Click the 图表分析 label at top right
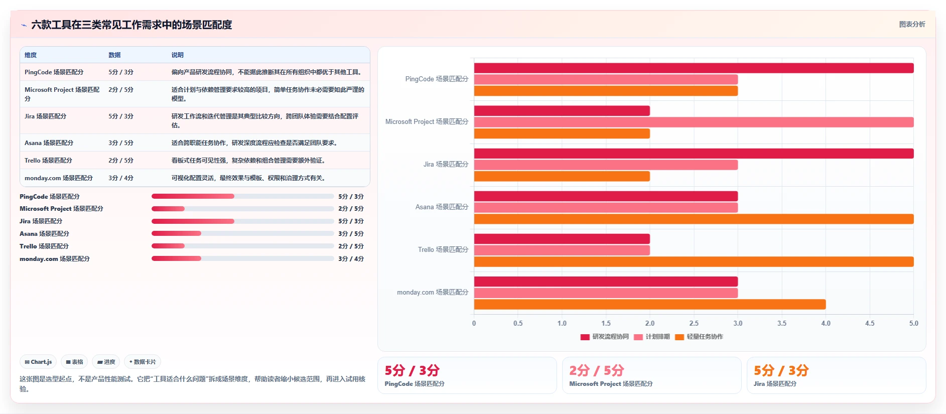946x414 pixels. pyautogui.click(x=912, y=24)
